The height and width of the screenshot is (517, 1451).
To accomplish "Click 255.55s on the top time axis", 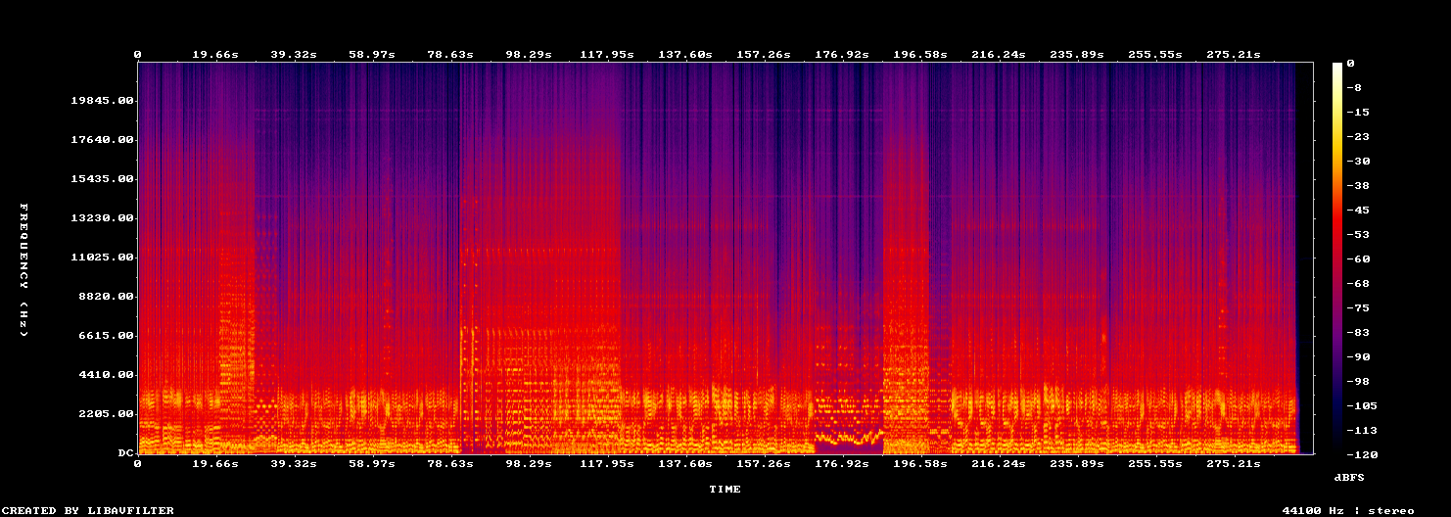I will tap(1154, 54).
